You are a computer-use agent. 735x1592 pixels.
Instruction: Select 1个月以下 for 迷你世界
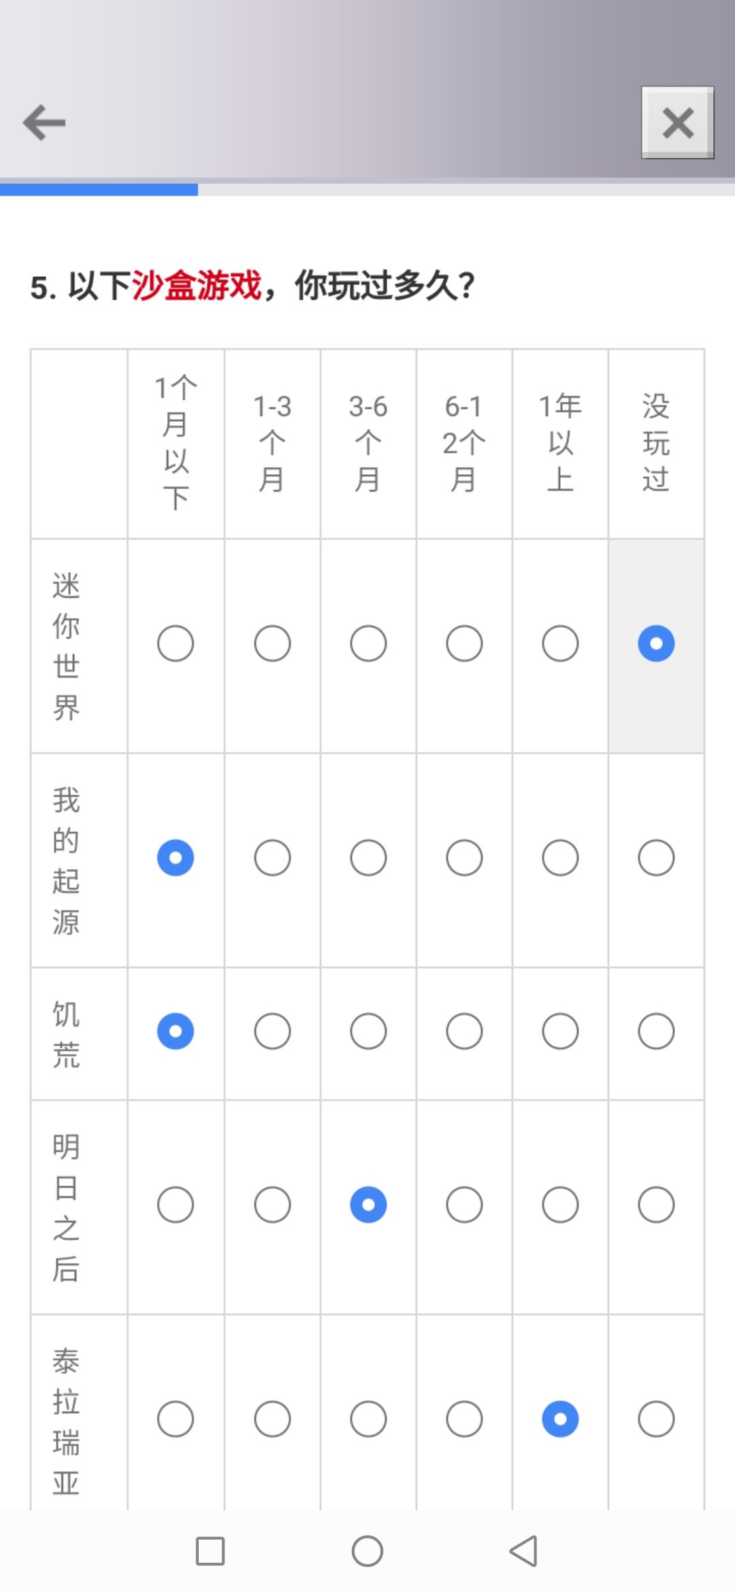coord(176,644)
